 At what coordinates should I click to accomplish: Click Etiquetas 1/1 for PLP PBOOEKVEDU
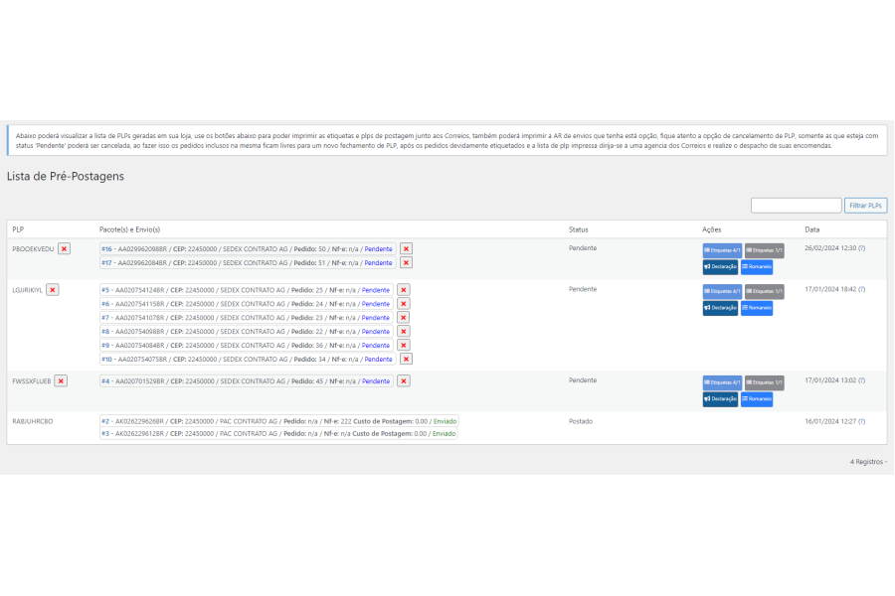[765, 250]
